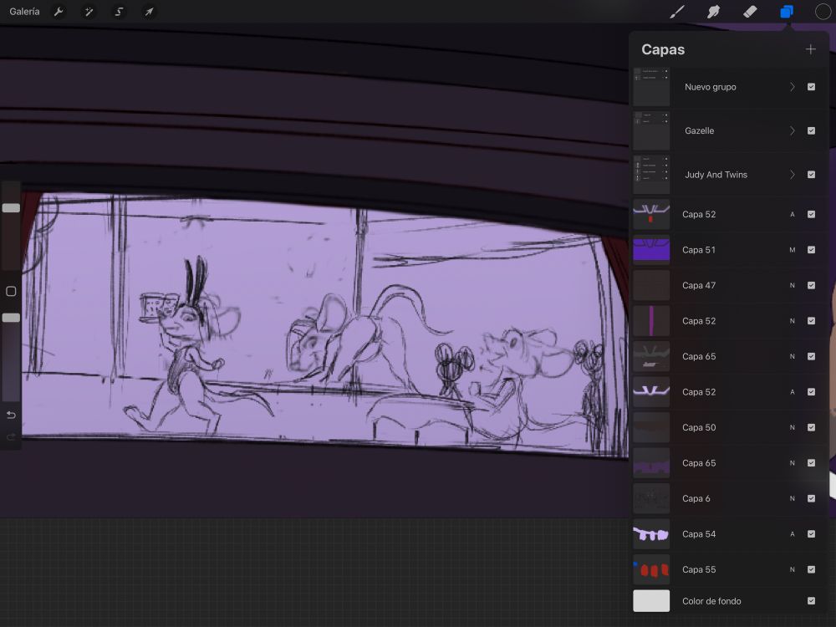The height and width of the screenshot is (627, 836).
Task: Uncheck Capa 55 visibility
Action: (x=811, y=569)
